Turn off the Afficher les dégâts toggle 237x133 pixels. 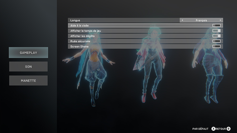(216, 36)
